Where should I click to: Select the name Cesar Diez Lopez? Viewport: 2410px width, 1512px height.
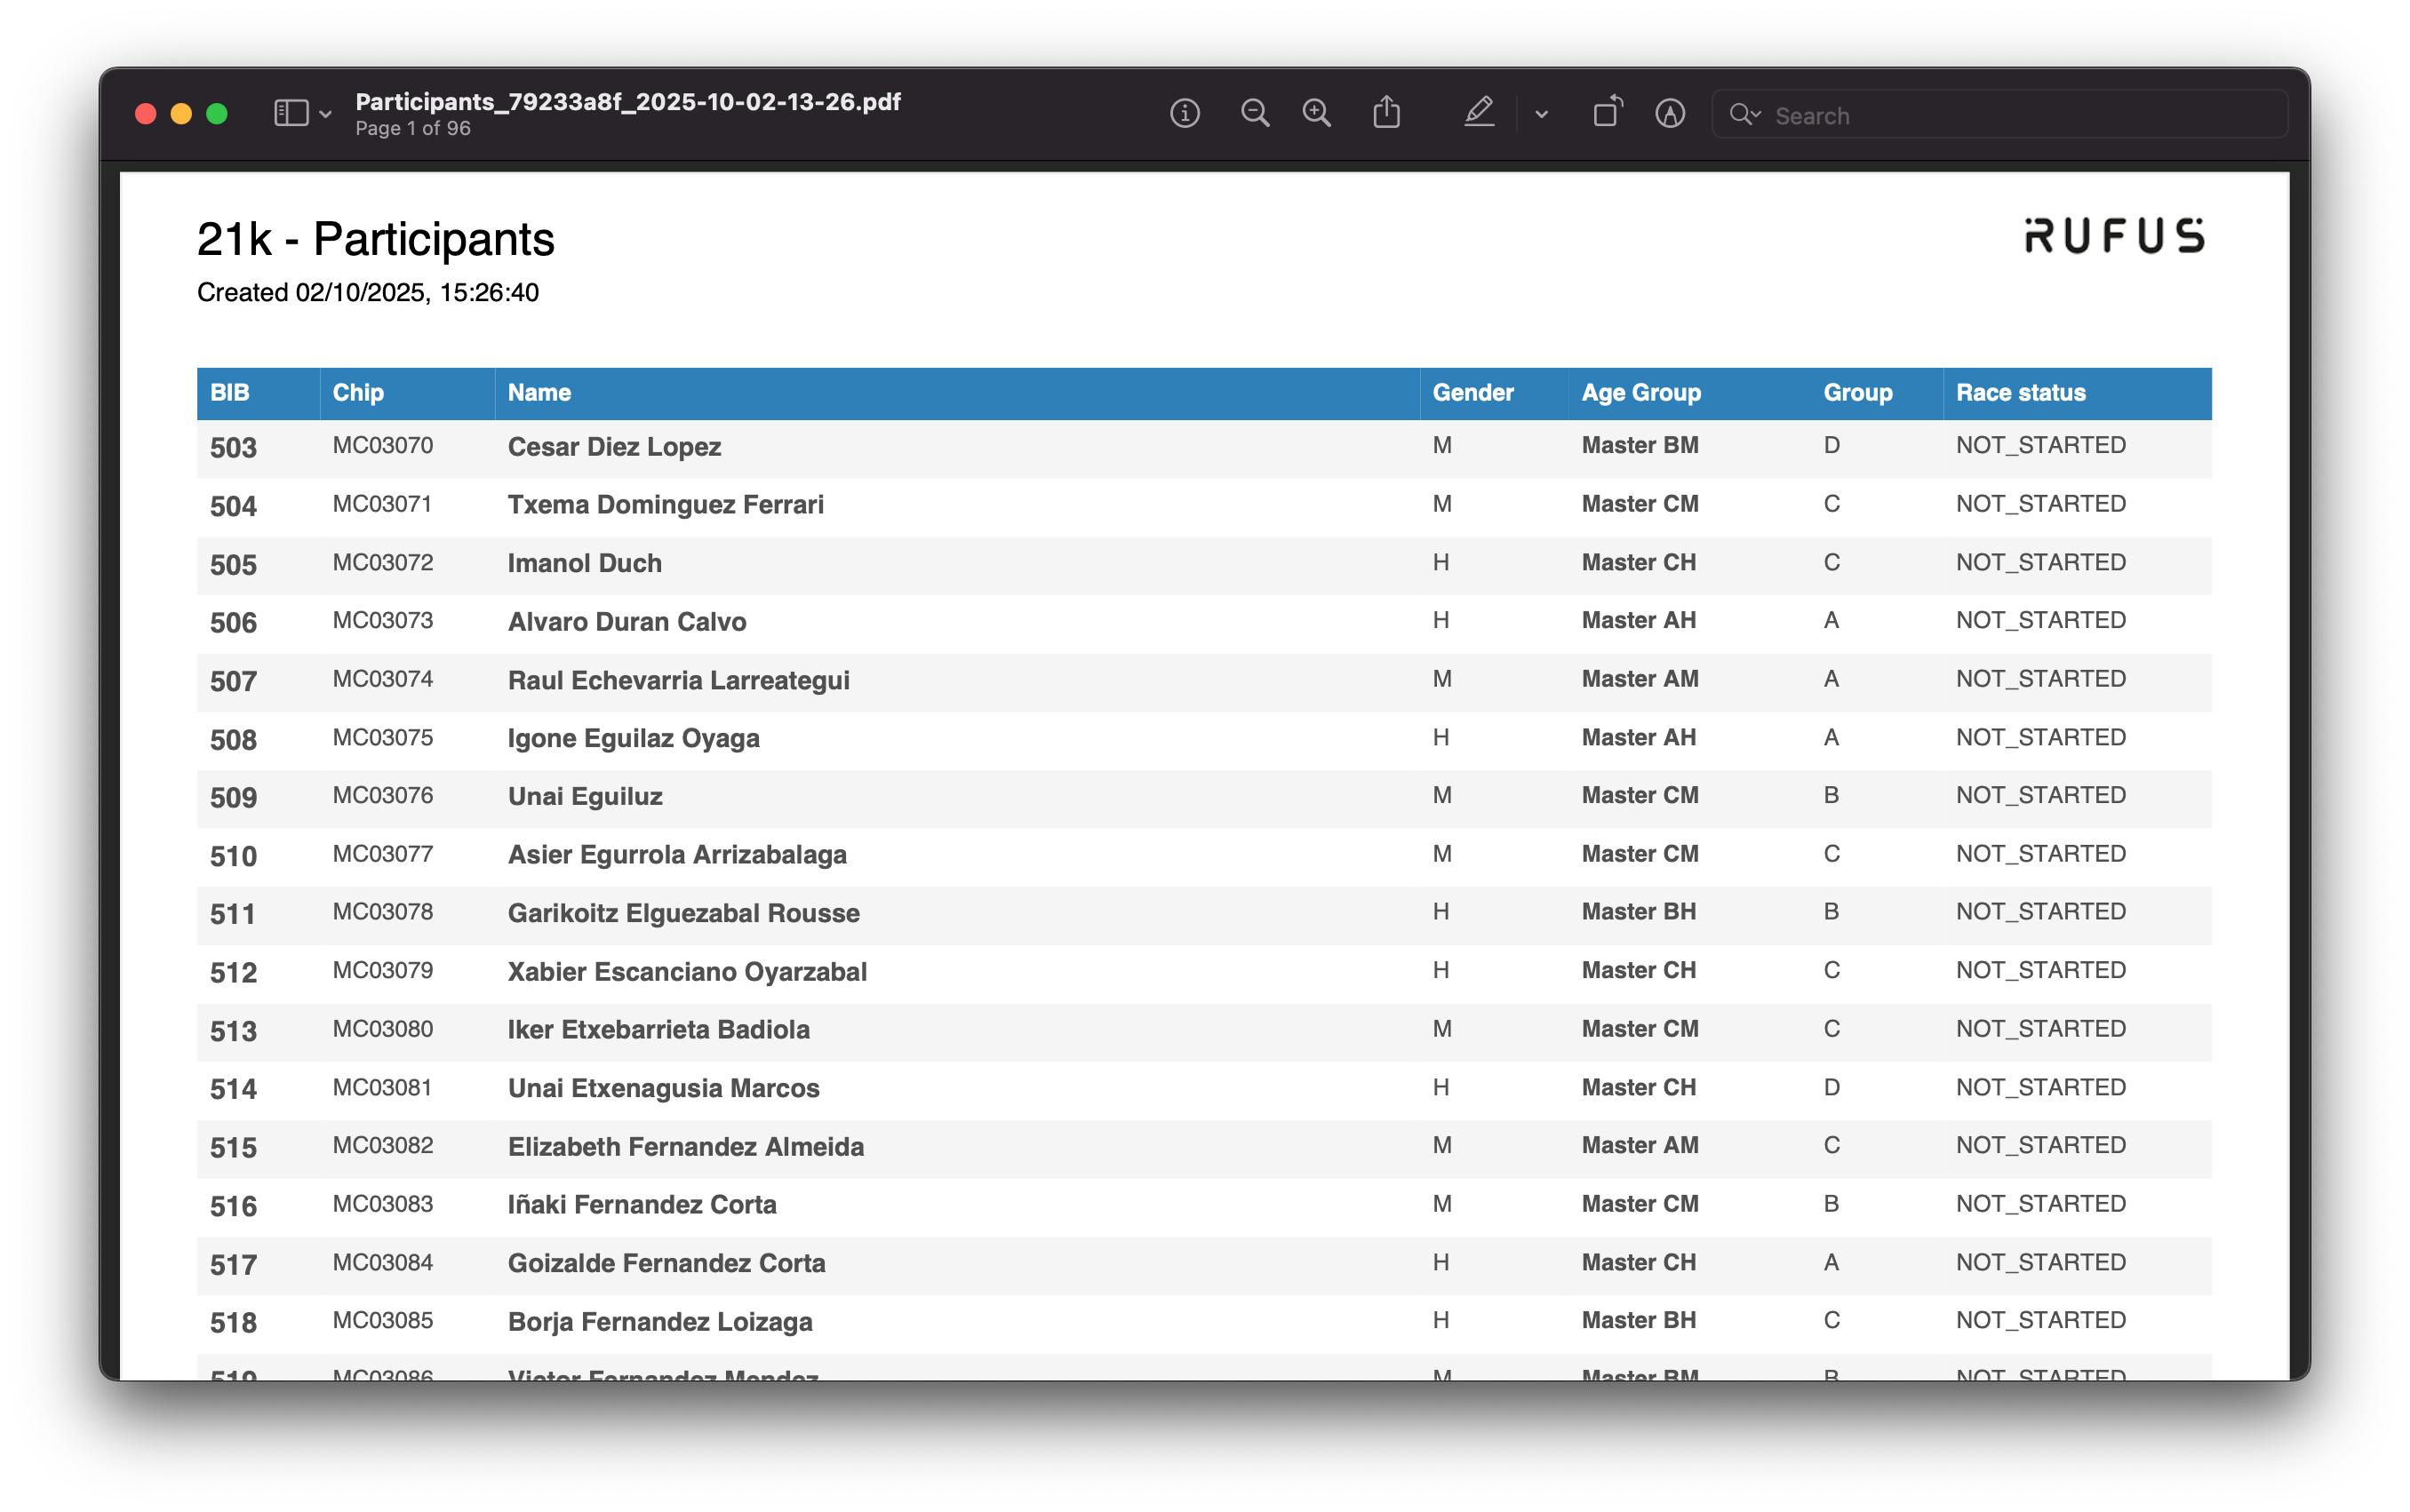614,447
